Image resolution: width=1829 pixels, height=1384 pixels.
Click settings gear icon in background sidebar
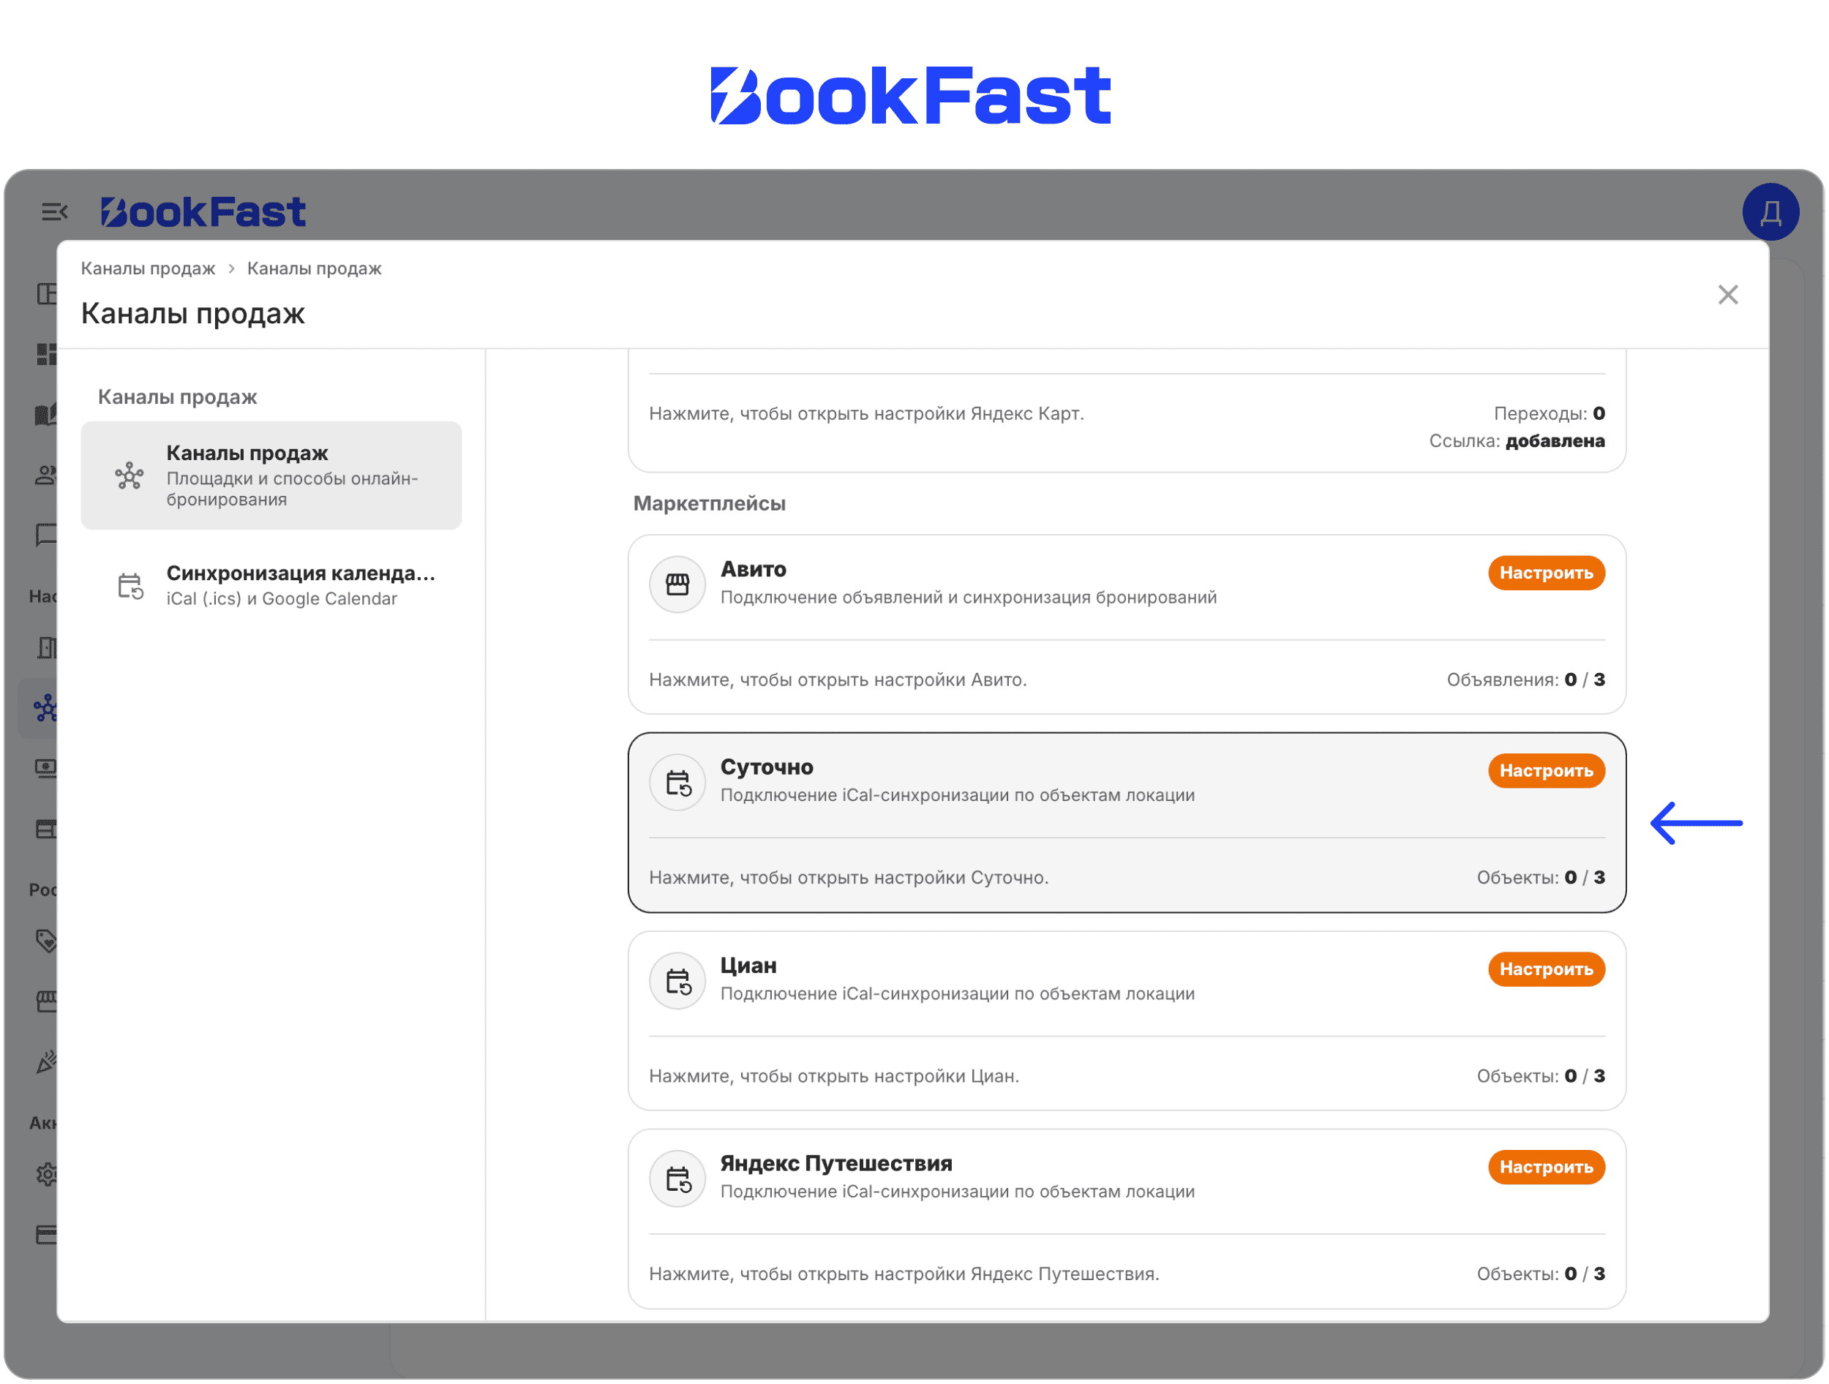(46, 1174)
